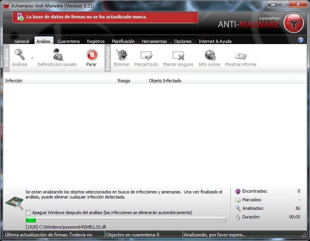The image size is (310, 241).
Task: Open the Herramientas tab
Action: pos(154,41)
